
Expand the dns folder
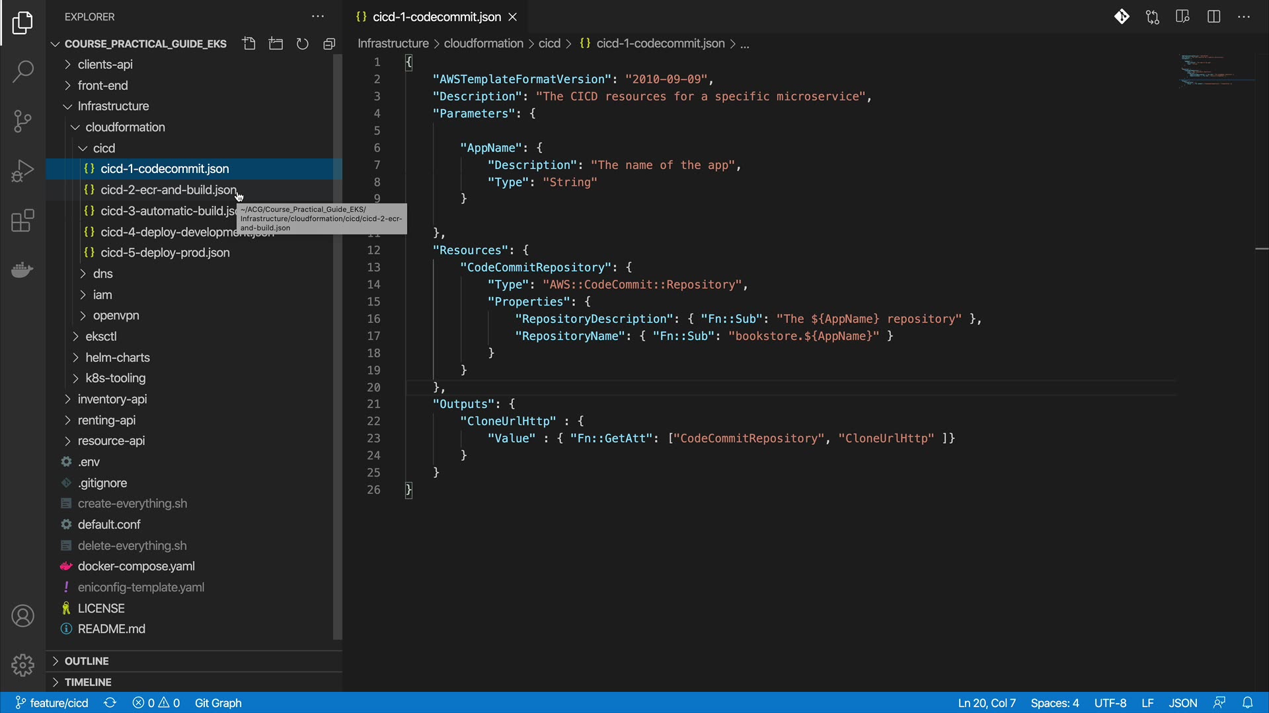pos(102,273)
